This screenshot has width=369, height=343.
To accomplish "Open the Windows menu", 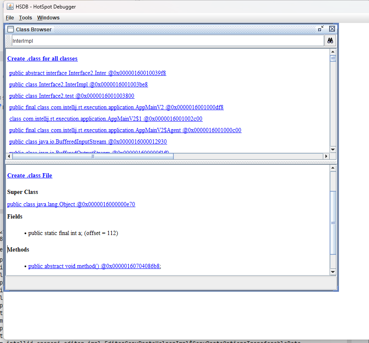I will (48, 18).
